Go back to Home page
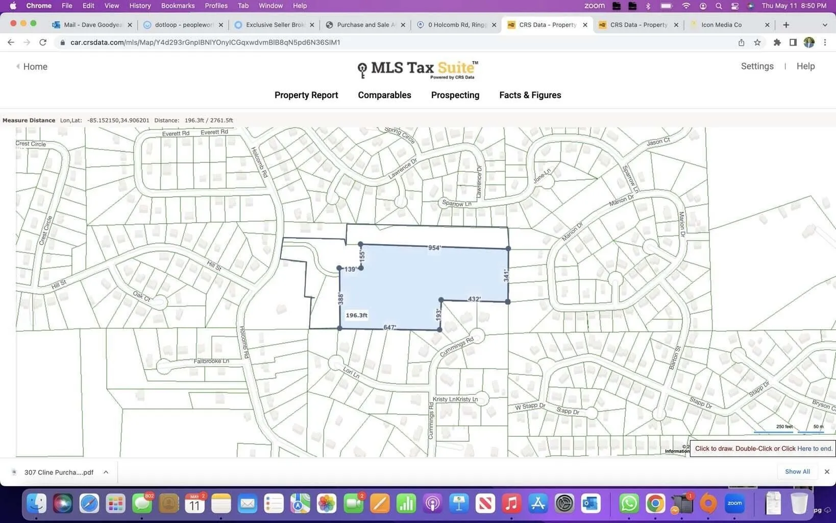This screenshot has height=523, width=836. coord(35,66)
